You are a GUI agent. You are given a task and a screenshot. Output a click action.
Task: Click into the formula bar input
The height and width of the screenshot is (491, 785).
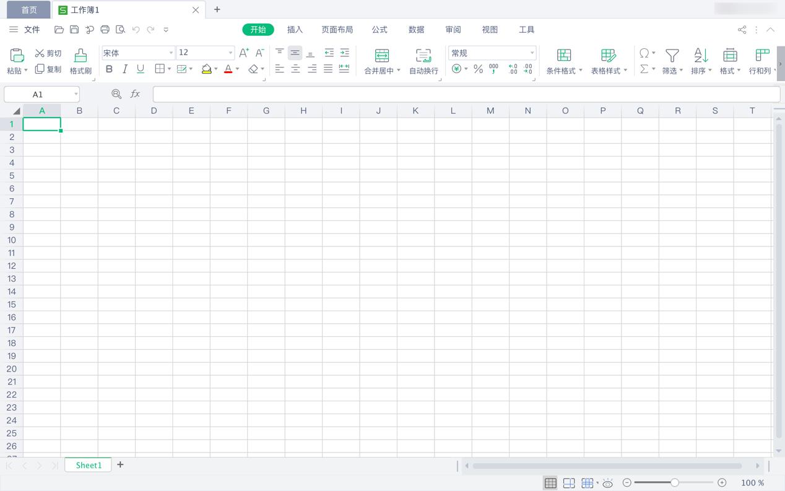click(x=466, y=94)
